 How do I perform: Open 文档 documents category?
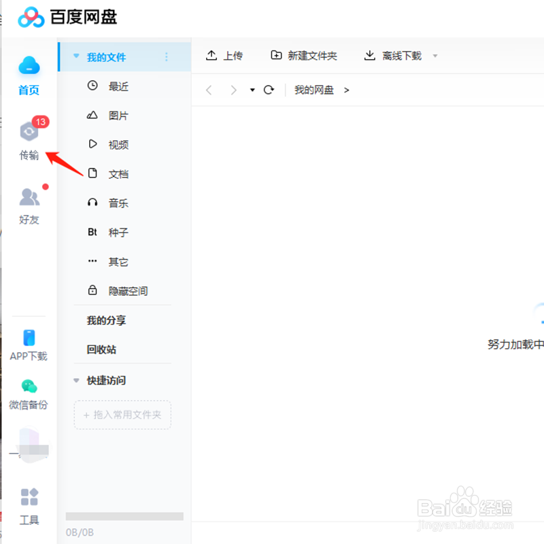pos(118,174)
